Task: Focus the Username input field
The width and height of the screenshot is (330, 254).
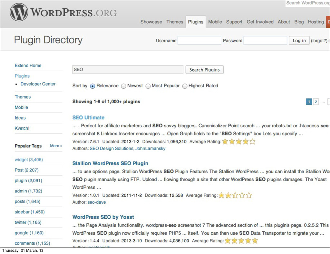Action: 199,40
